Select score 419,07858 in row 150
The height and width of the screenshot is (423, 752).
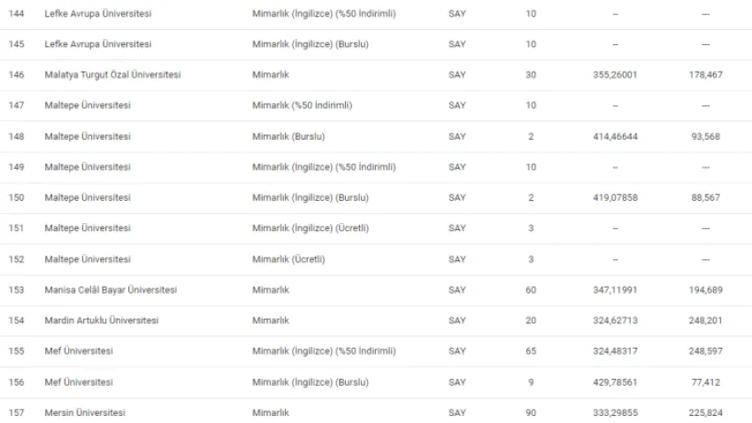point(616,197)
